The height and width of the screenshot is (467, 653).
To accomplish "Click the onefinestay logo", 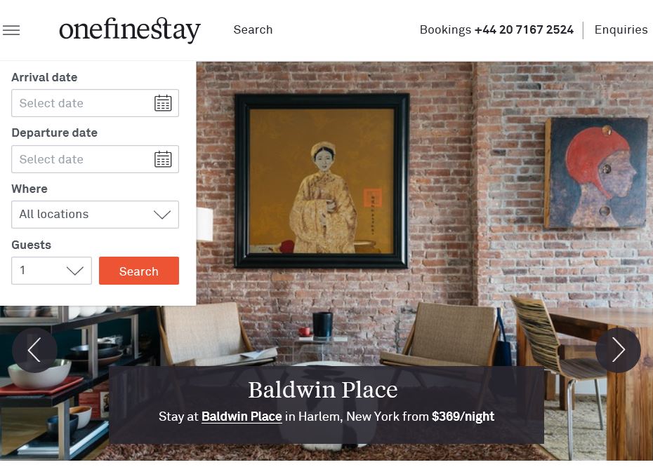I will click(129, 30).
